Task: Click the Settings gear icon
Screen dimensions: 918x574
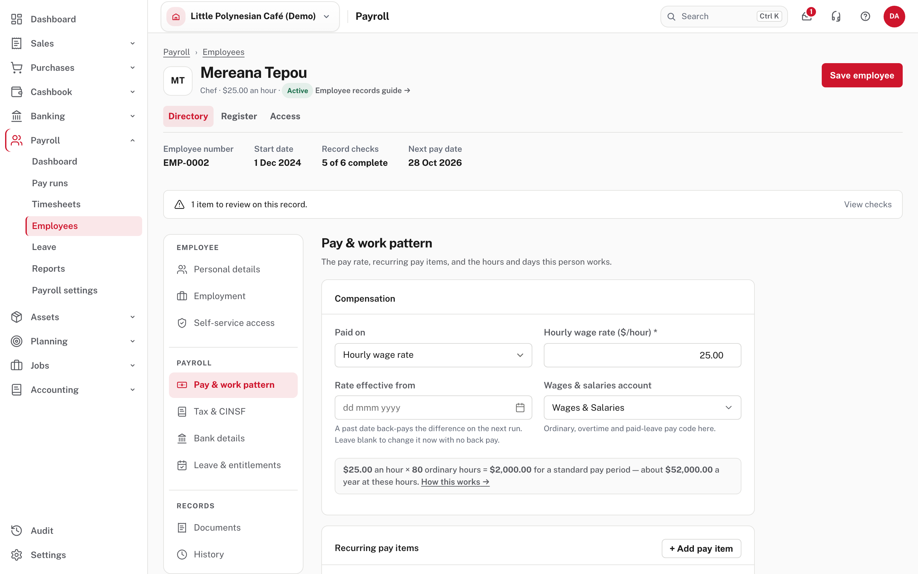Action: pos(16,555)
